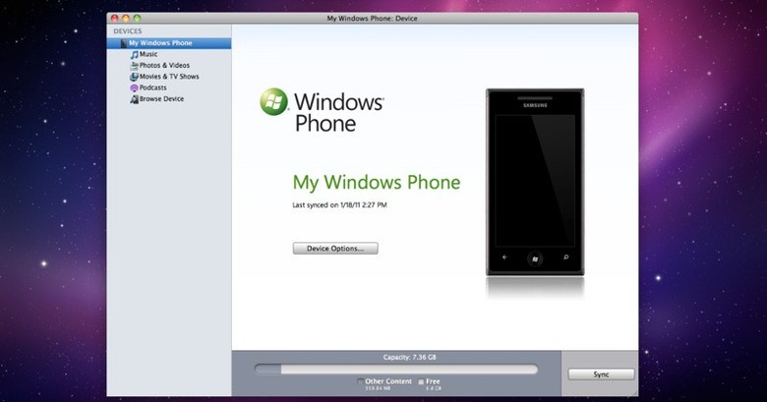Click the My Windows Phone green heading
Screen dimensions: 767x402
(x=377, y=182)
